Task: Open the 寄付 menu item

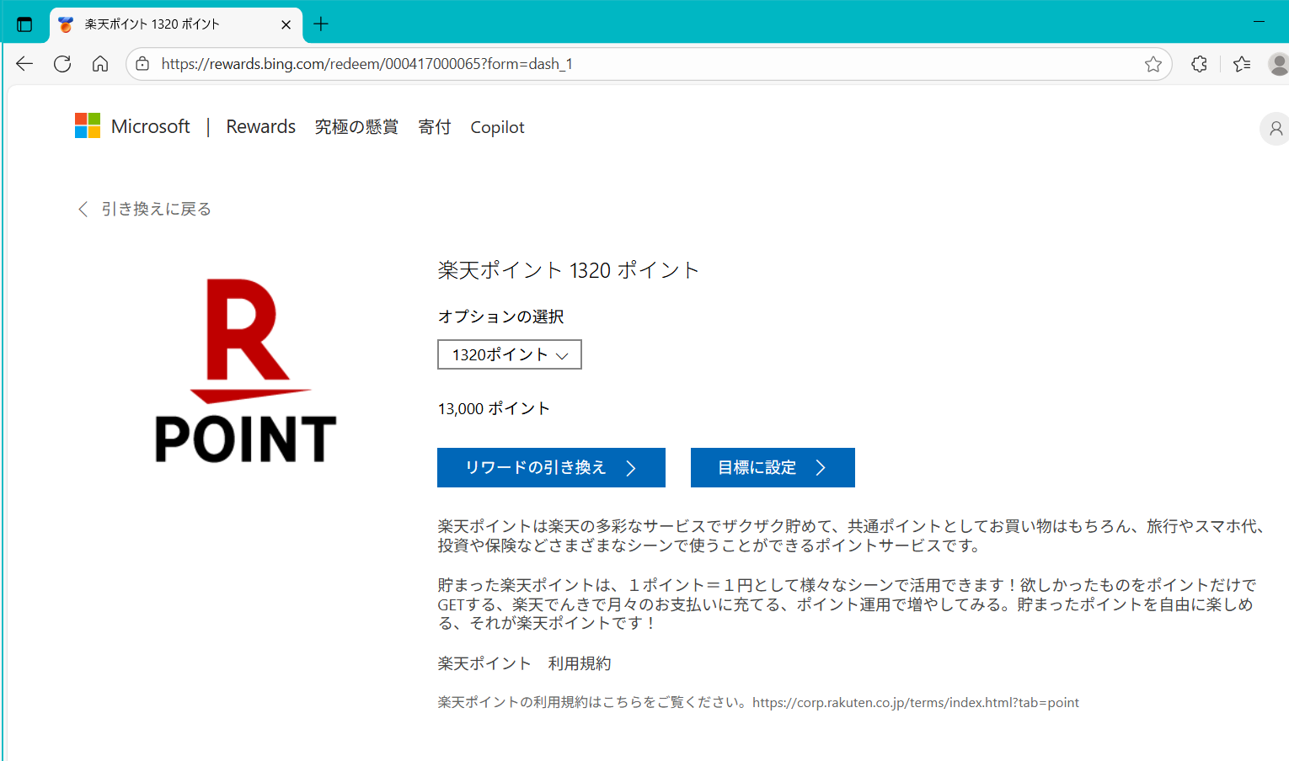Action: pos(435,127)
